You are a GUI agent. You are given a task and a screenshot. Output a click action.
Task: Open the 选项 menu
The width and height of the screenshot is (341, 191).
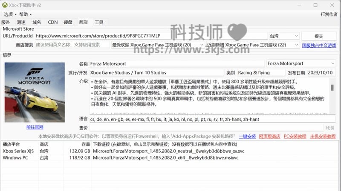coord(10,14)
